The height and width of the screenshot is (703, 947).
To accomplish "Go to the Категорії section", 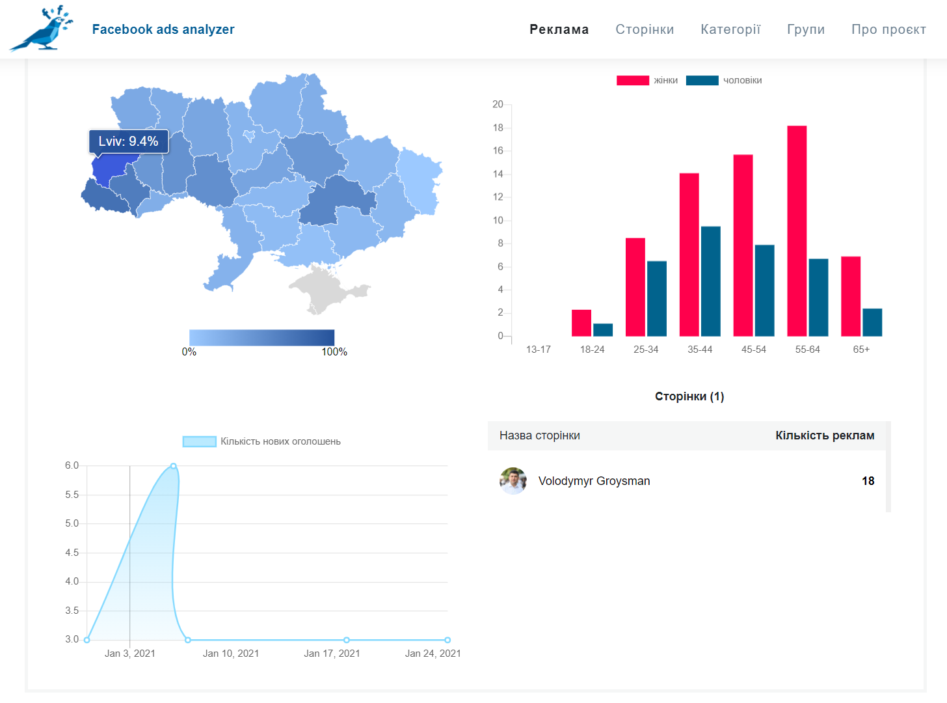I will pyautogui.click(x=730, y=29).
